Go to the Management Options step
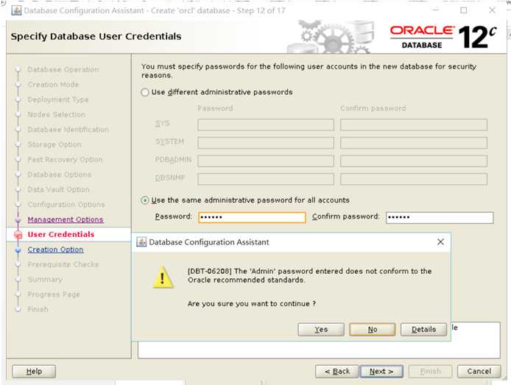Viewport: 511px width, 385px height. 66,219
